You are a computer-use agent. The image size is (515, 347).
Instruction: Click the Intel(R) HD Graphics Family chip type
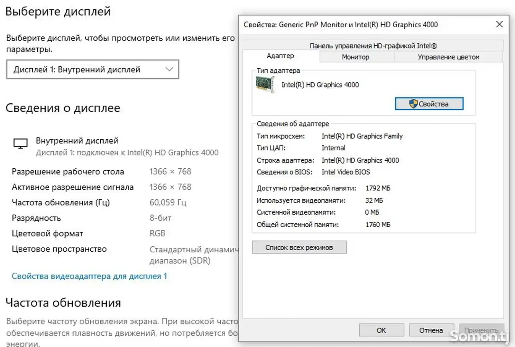[362, 136]
